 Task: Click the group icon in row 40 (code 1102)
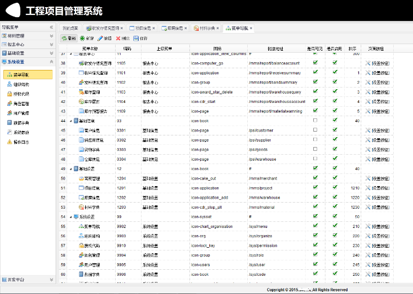point(81,83)
